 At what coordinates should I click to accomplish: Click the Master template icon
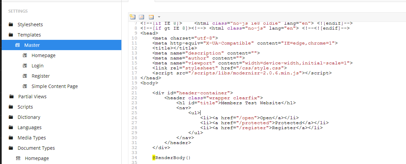[x=18, y=45]
